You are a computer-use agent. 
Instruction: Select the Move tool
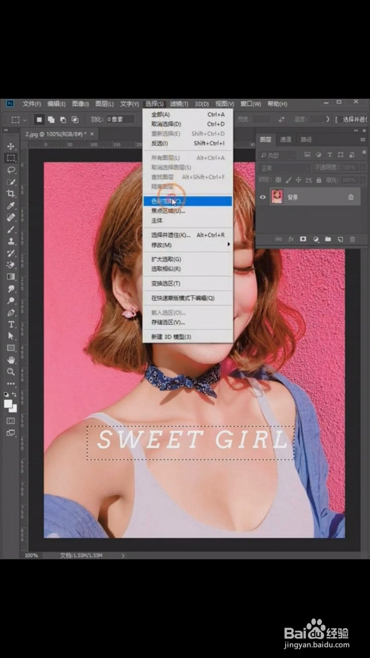(x=11, y=147)
